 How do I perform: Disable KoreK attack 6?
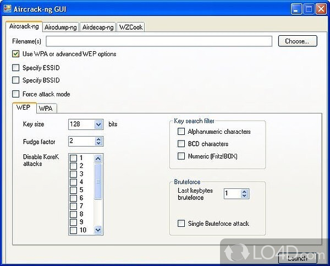74,198
